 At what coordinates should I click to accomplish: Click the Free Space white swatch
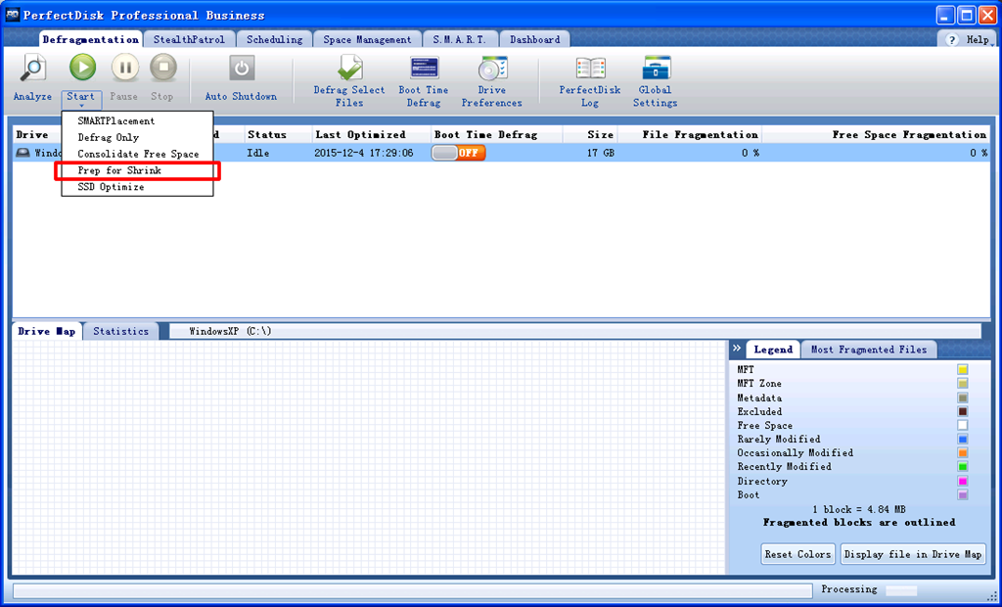(x=962, y=425)
